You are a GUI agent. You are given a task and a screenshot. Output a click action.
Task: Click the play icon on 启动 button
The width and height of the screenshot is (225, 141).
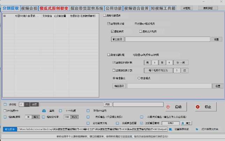coord(168,107)
